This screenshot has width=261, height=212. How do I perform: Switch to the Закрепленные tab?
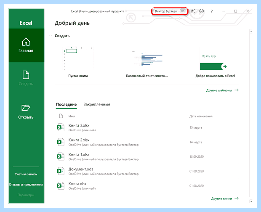click(x=97, y=104)
